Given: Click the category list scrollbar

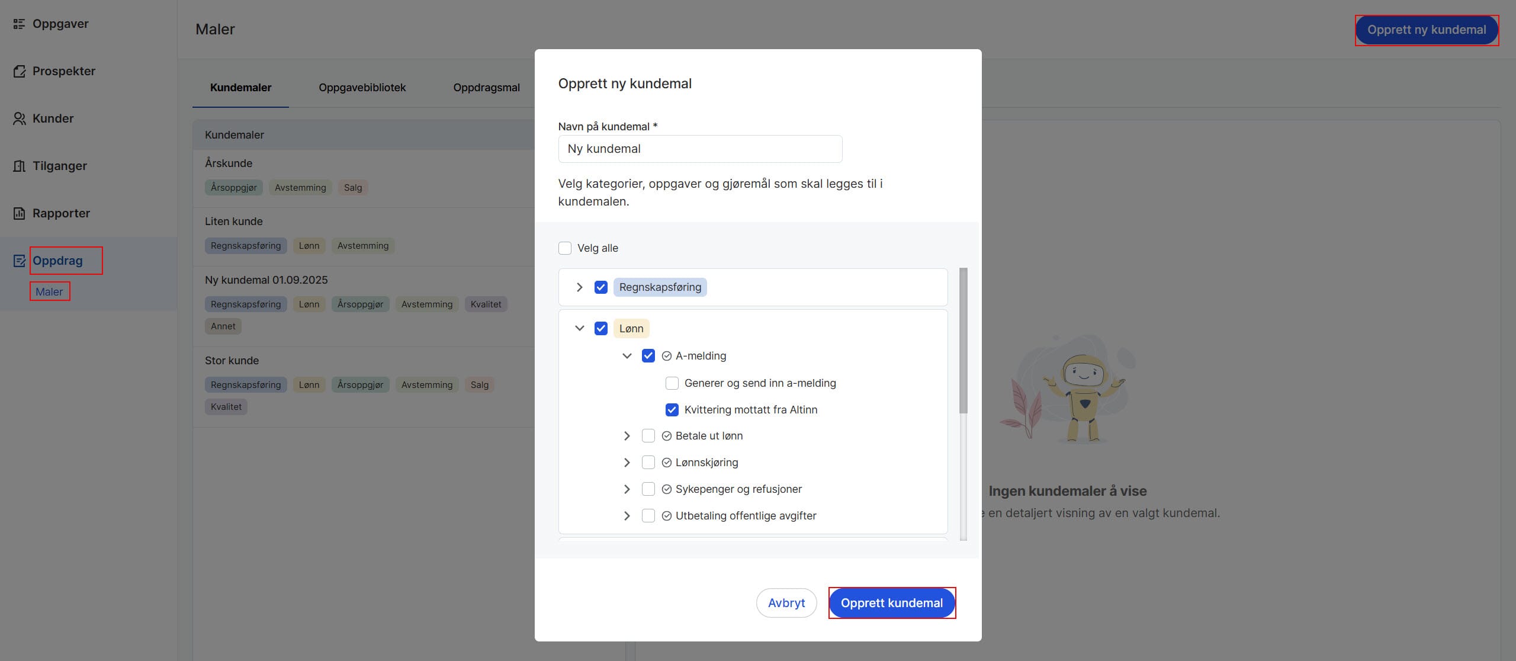Looking at the screenshot, I should 963,341.
